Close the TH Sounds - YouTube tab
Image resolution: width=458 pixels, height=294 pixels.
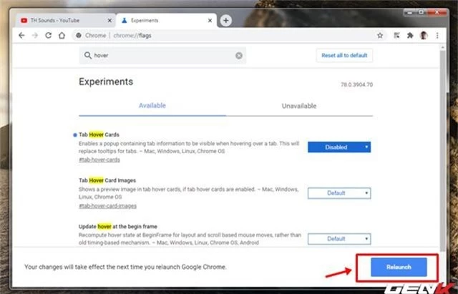[x=109, y=21]
